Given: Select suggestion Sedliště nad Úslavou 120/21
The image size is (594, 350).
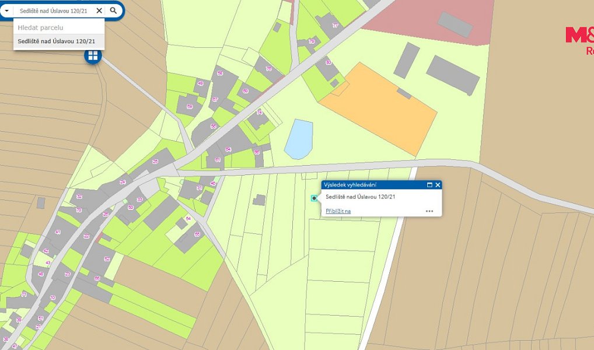Looking at the screenshot, I should 59,41.
